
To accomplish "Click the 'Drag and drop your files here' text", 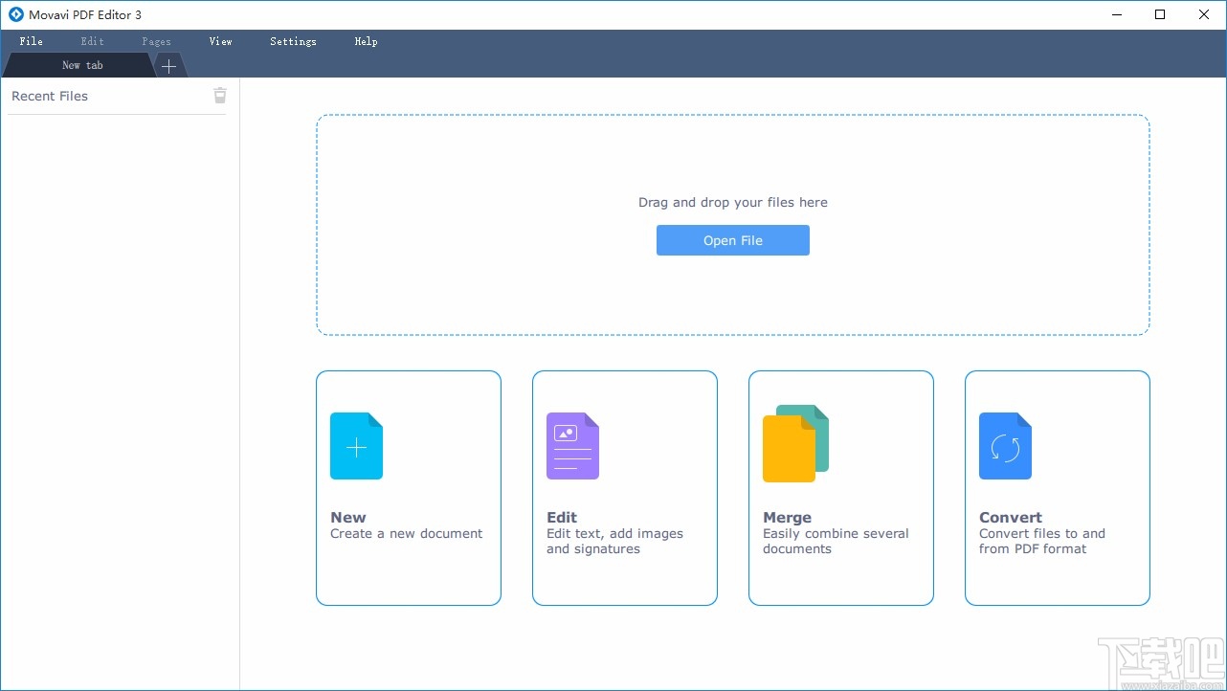I will 733,202.
